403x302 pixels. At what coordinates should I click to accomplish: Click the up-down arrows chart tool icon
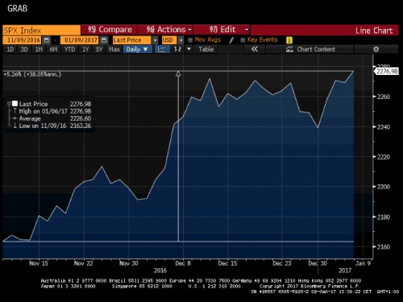177,49
